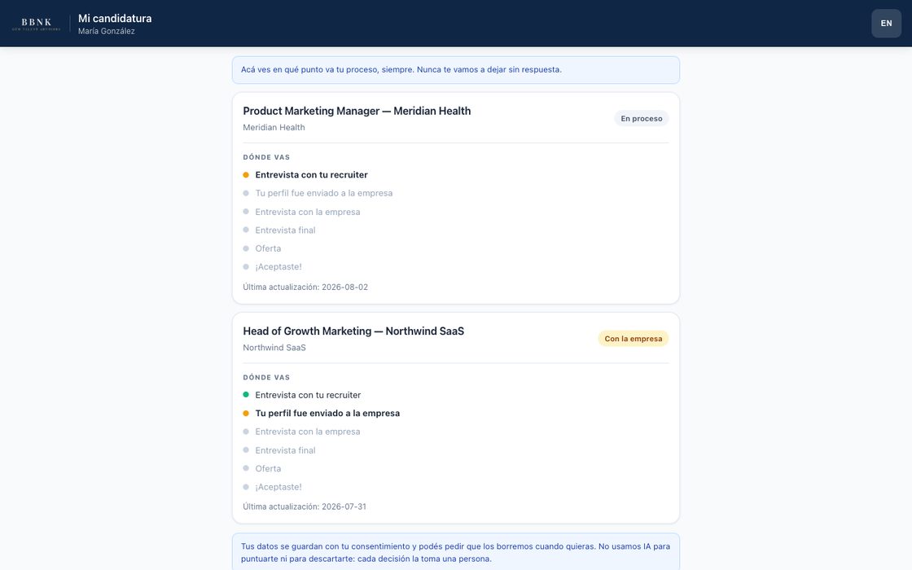
Task: Switch language with the EN button
Action: pos(886,24)
